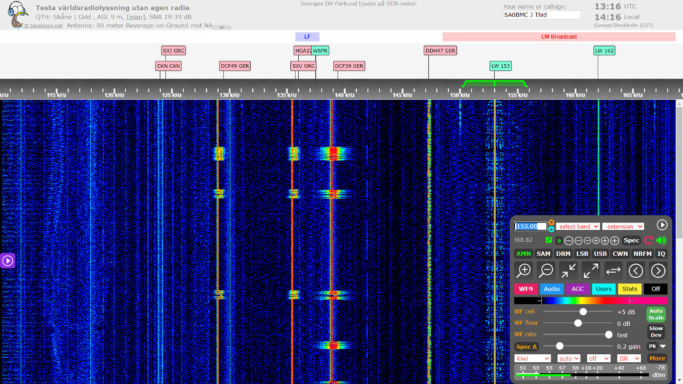683x384 pixels.
Task: Open the IIR filter dropdown
Action: click(628, 358)
